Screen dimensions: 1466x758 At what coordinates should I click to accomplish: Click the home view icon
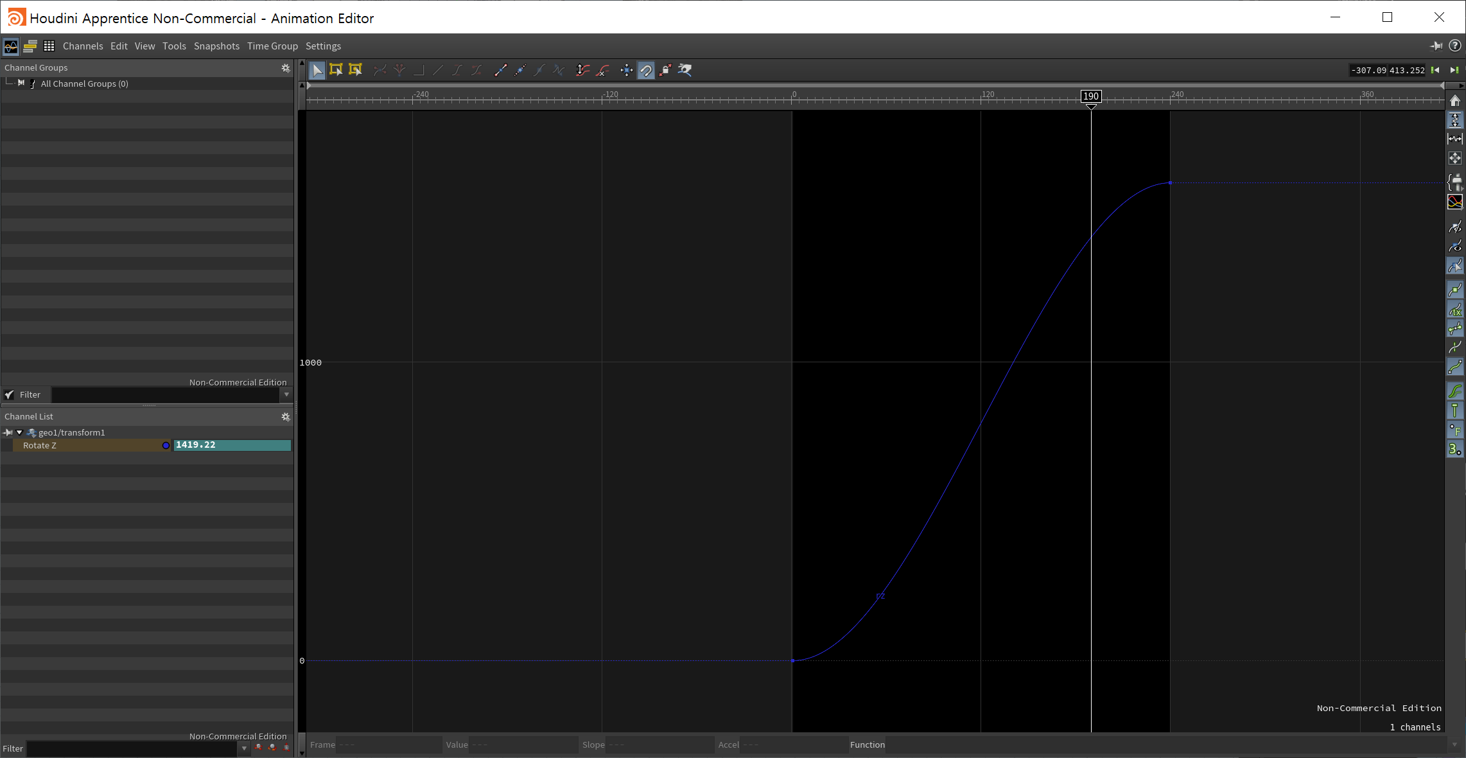[1455, 101]
